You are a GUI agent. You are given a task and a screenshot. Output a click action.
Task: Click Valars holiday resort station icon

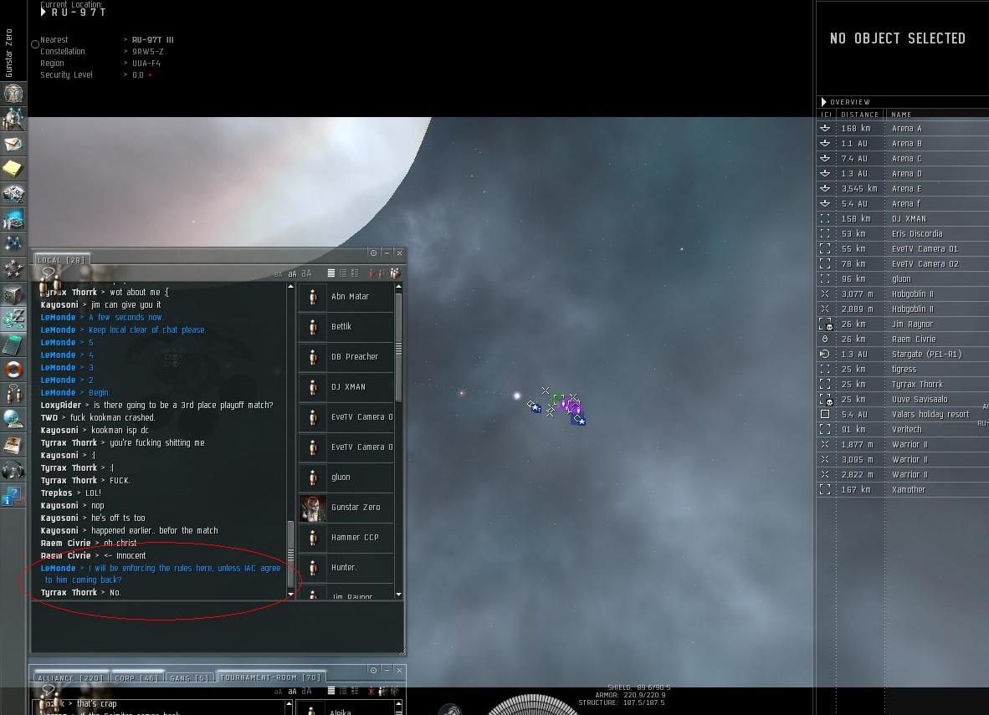point(824,414)
